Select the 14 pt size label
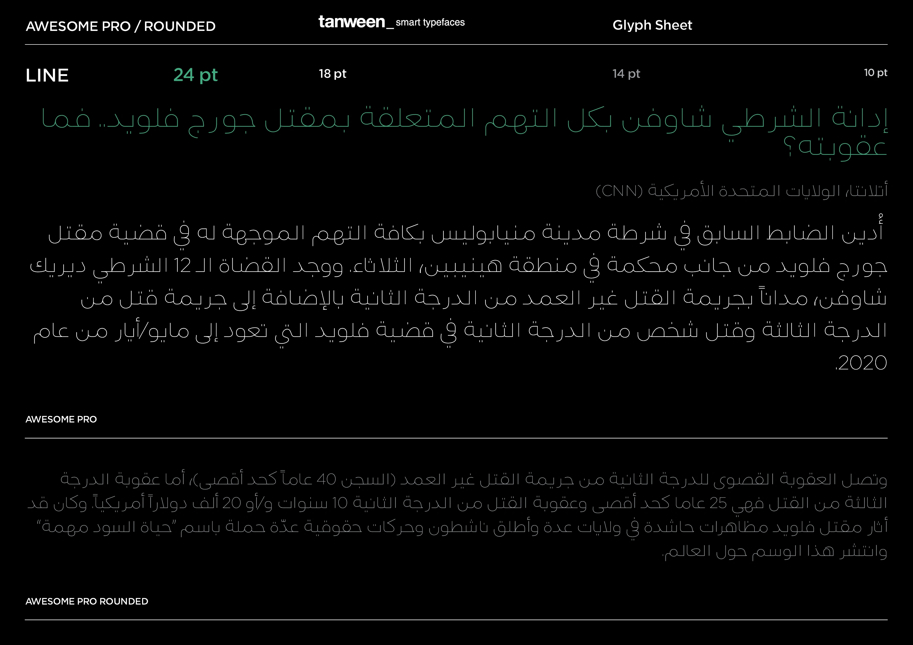This screenshot has width=913, height=645. [x=626, y=74]
